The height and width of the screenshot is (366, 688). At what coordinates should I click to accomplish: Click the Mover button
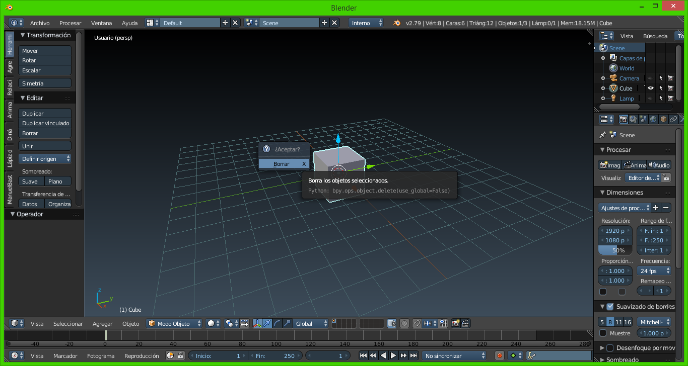coord(45,50)
